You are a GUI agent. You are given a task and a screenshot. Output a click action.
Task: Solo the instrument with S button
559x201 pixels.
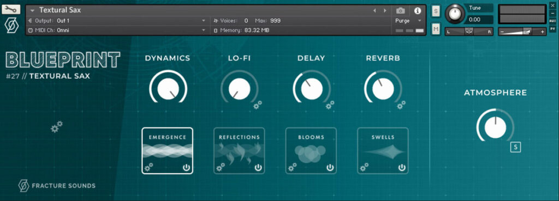[x=435, y=11]
